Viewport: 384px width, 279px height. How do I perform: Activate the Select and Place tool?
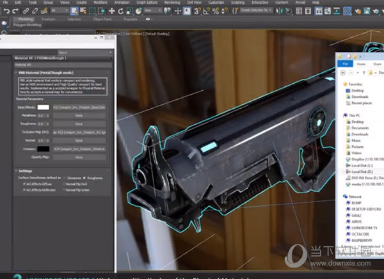[139, 11]
